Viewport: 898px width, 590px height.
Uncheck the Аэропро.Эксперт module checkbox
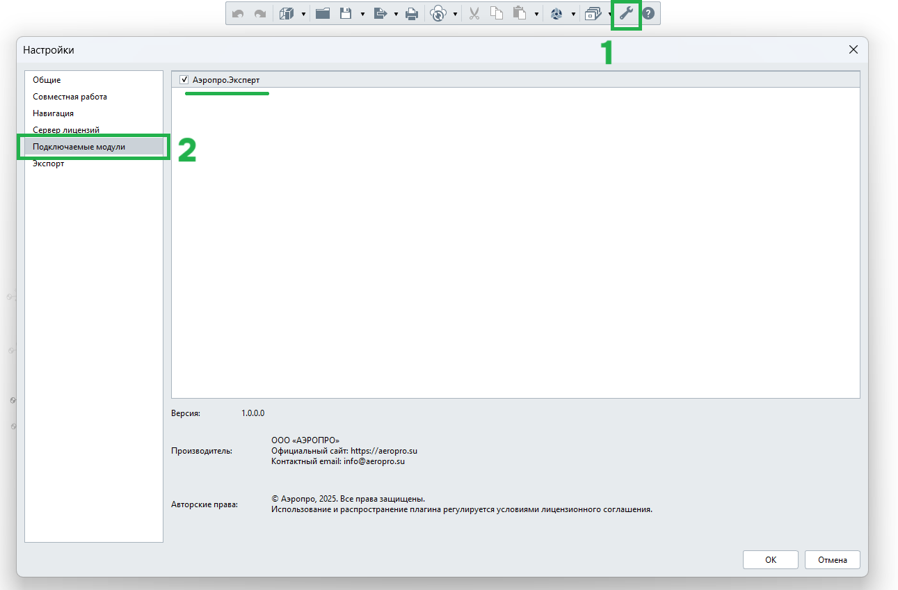point(184,80)
